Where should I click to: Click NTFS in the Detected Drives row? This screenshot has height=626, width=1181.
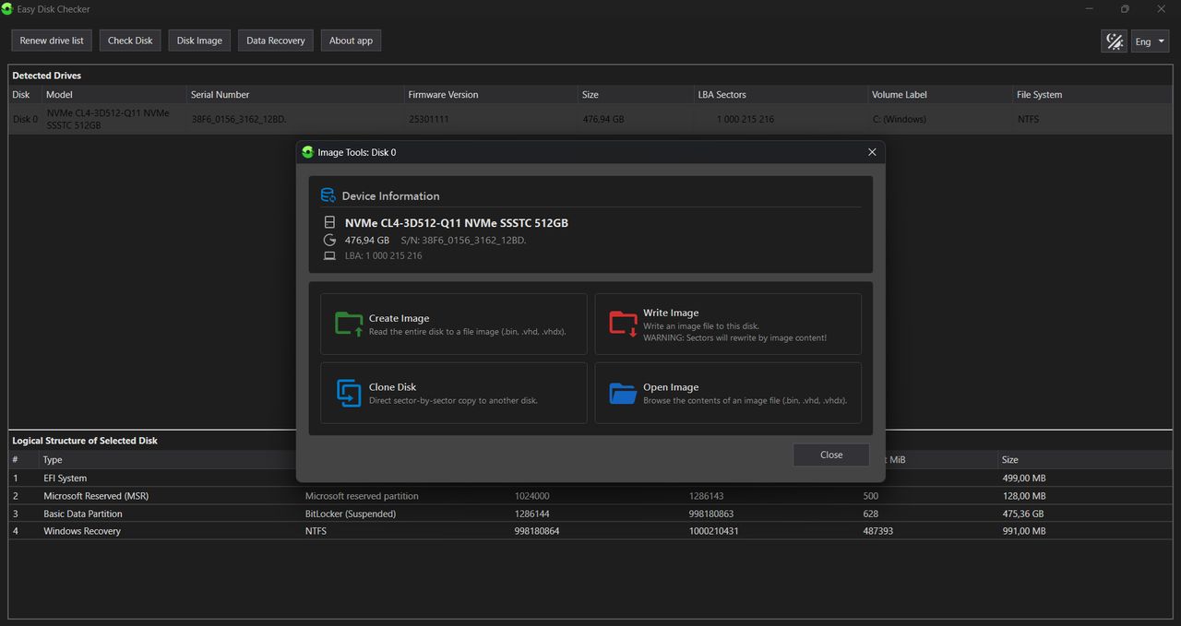(x=1029, y=119)
